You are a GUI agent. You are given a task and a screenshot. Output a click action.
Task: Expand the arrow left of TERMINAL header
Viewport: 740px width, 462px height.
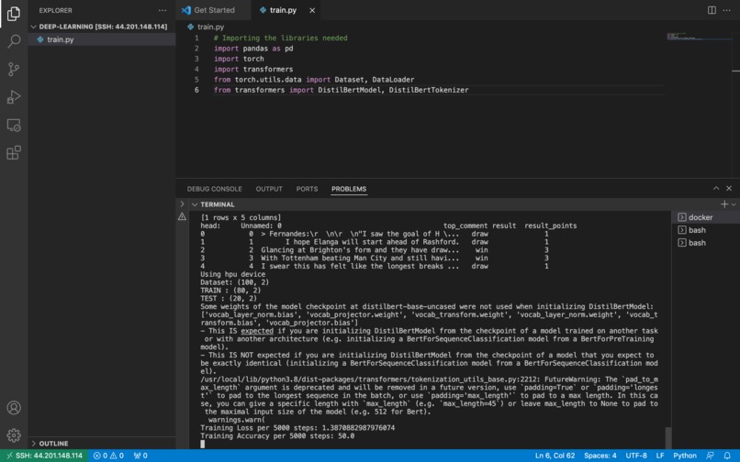(182, 204)
